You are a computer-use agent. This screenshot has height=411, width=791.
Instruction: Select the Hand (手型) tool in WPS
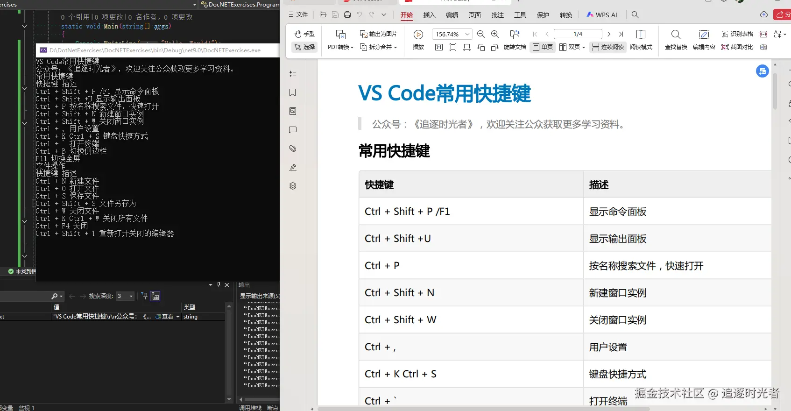304,34
